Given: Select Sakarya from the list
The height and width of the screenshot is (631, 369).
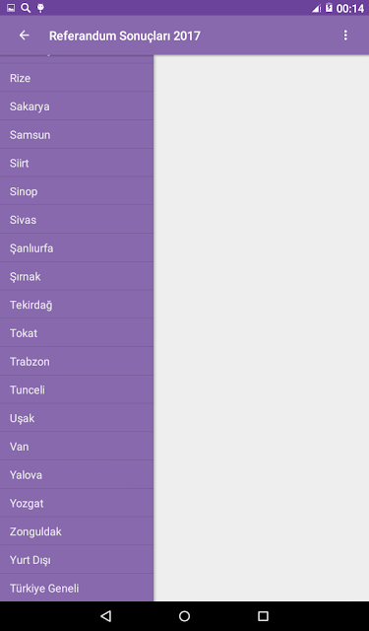Looking at the screenshot, I should (77, 106).
